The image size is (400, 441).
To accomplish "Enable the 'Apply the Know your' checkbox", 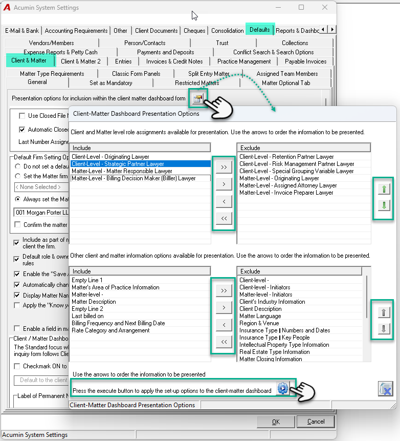I will 17,305.
